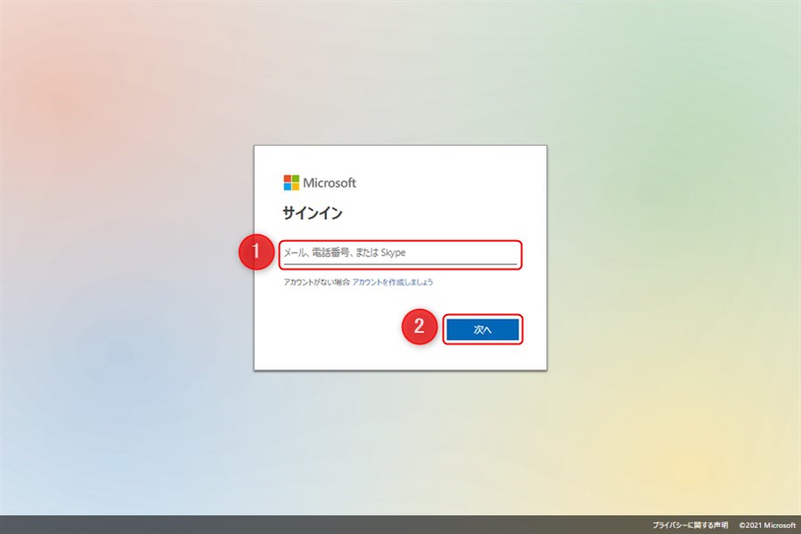
Task: Click the サインイン heading
Action: point(313,214)
